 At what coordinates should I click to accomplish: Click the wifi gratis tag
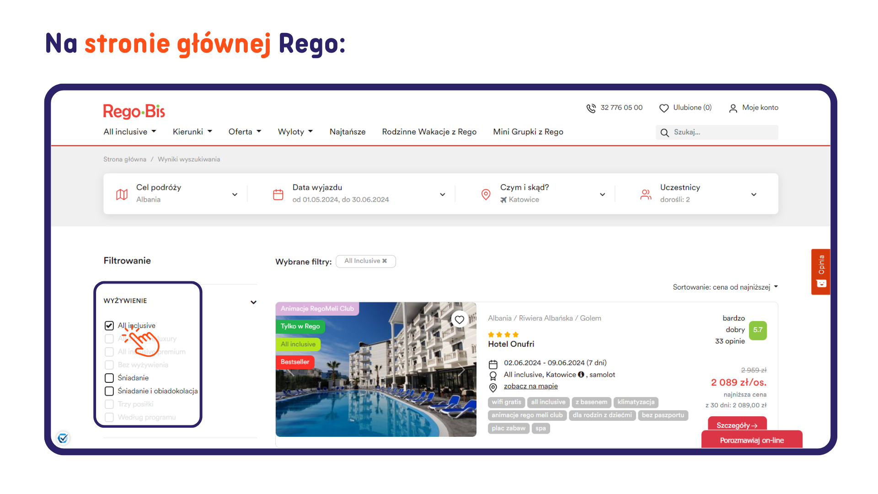pyautogui.click(x=506, y=402)
